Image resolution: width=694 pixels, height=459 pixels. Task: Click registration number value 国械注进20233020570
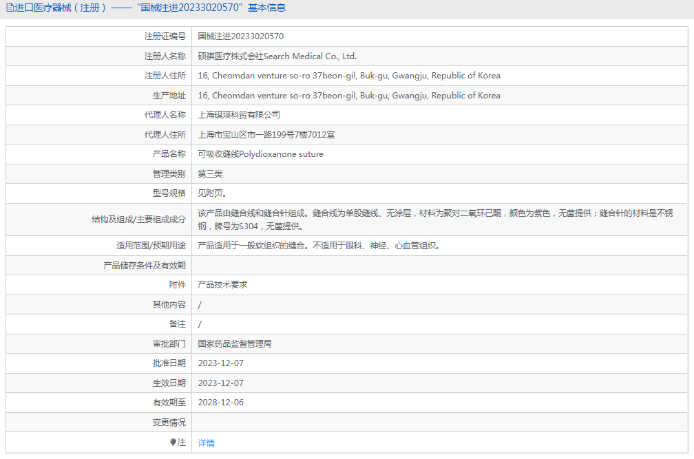click(241, 36)
